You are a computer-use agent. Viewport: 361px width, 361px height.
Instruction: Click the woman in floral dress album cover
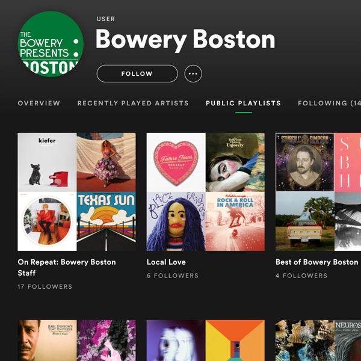(106, 162)
